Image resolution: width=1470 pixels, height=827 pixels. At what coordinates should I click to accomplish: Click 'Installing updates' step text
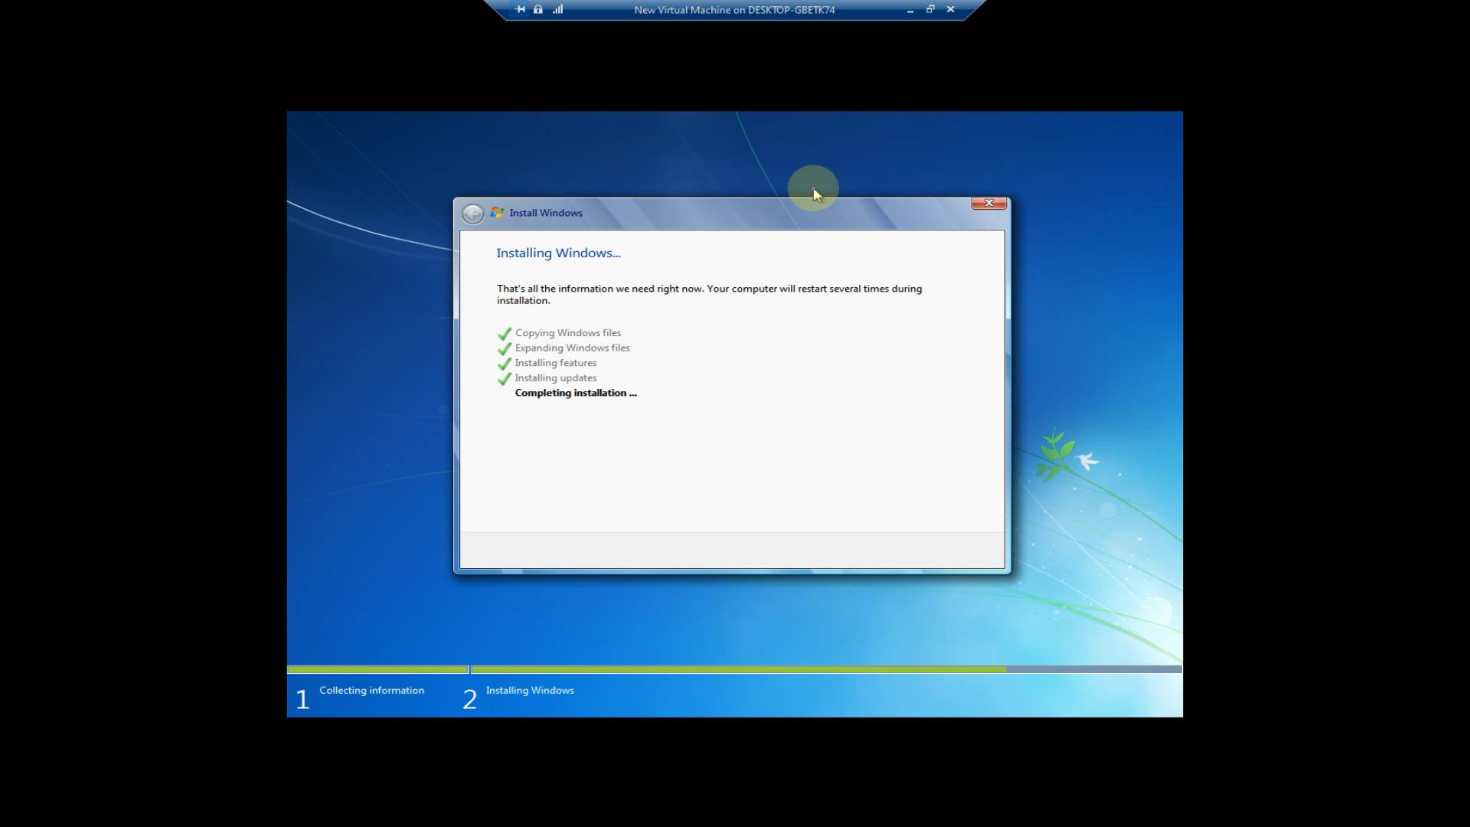click(x=555, y=378)
